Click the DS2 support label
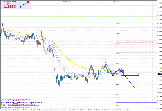This screenshot has width=162, height=111. [118, 95]
